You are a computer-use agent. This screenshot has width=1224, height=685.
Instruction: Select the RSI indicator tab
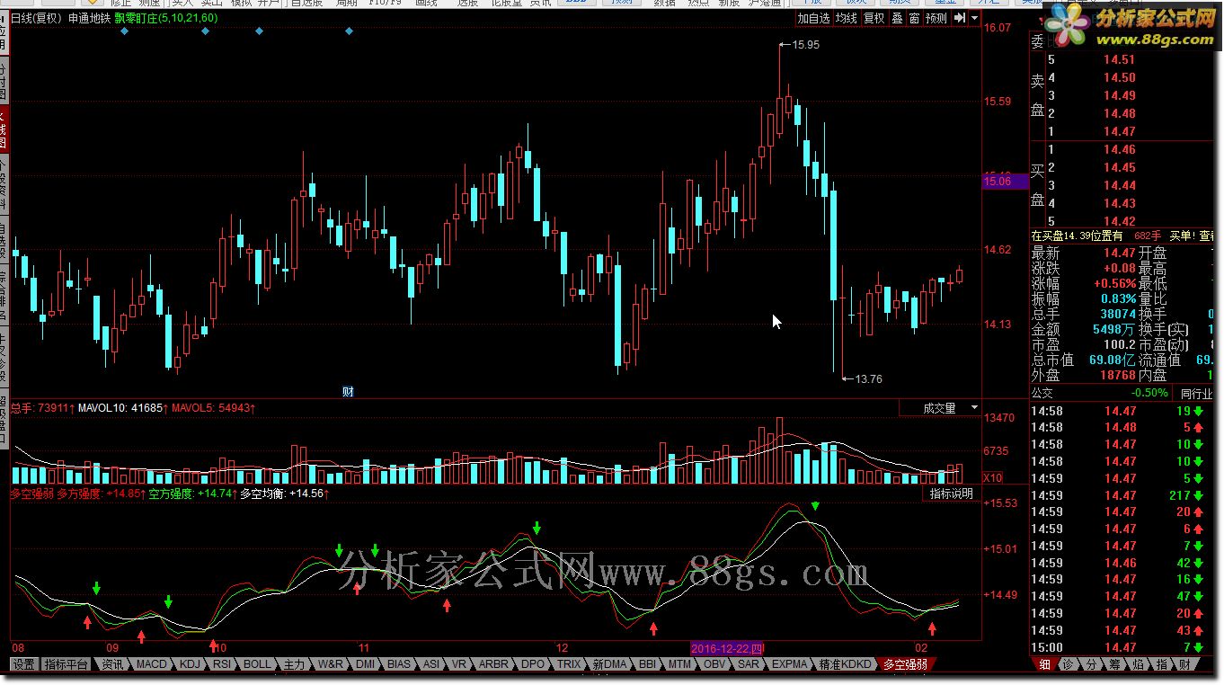tap(221, 664)
